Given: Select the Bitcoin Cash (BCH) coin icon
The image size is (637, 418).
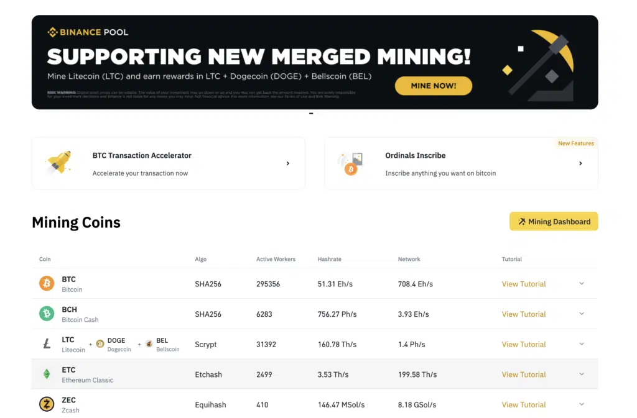Looking at the screenshot, I should pyautogui.click(x=46, y=314).
